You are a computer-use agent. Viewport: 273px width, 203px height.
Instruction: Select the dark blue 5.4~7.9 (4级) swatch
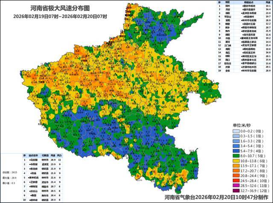coord(236,150)
